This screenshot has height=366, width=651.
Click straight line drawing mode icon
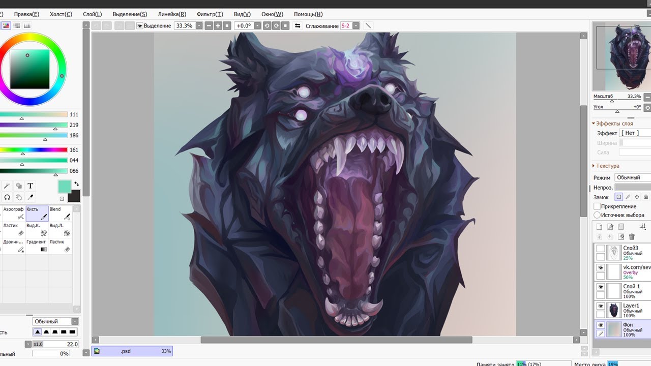[x=368, y=25]
